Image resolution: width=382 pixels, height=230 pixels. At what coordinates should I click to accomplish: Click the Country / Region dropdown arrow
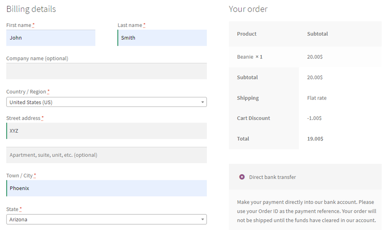coord(202,102)
